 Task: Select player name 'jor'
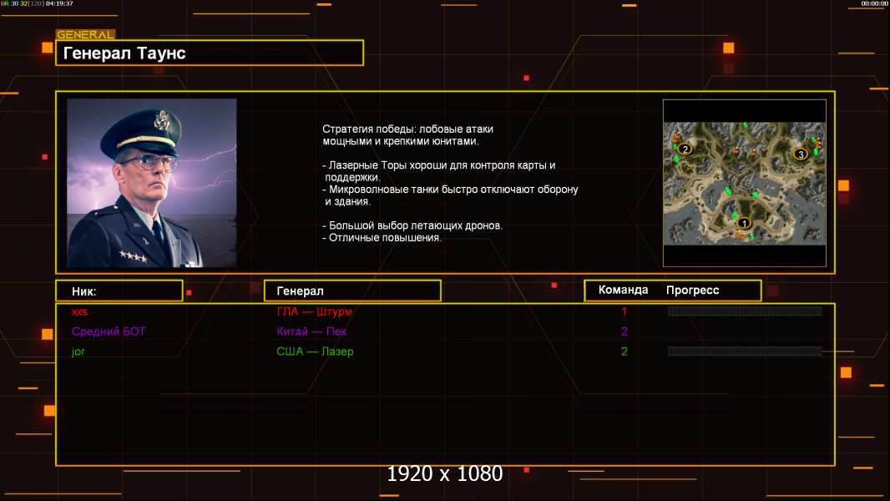[78, 352]
